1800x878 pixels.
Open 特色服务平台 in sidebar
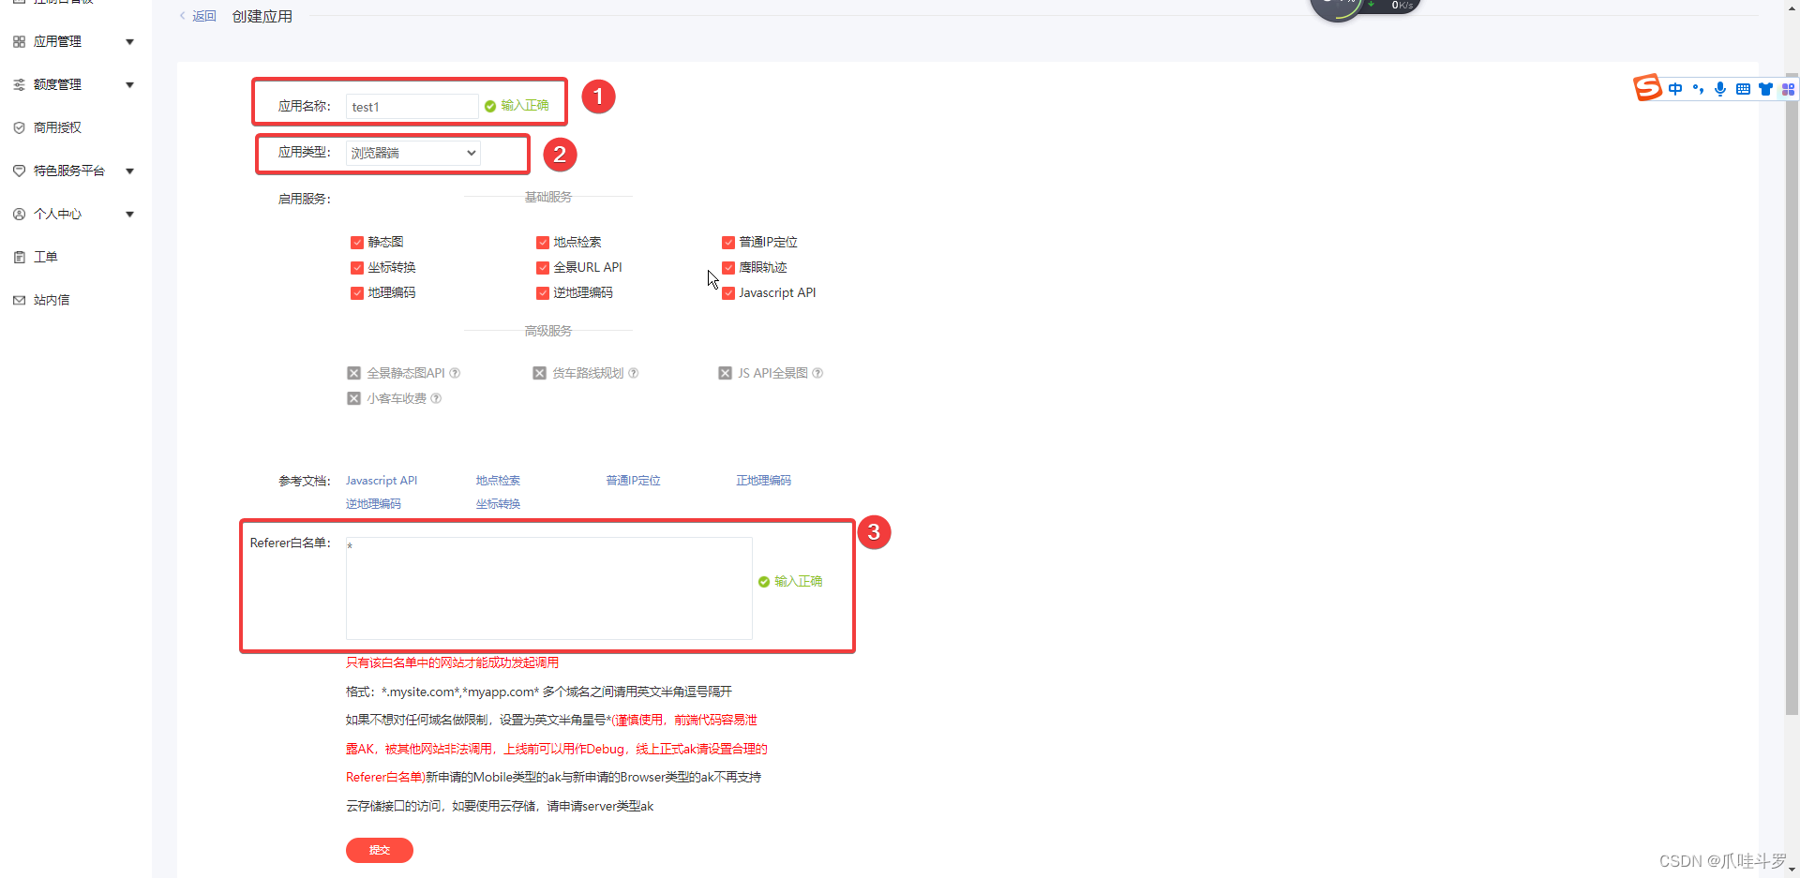click(x=69, y=171)
